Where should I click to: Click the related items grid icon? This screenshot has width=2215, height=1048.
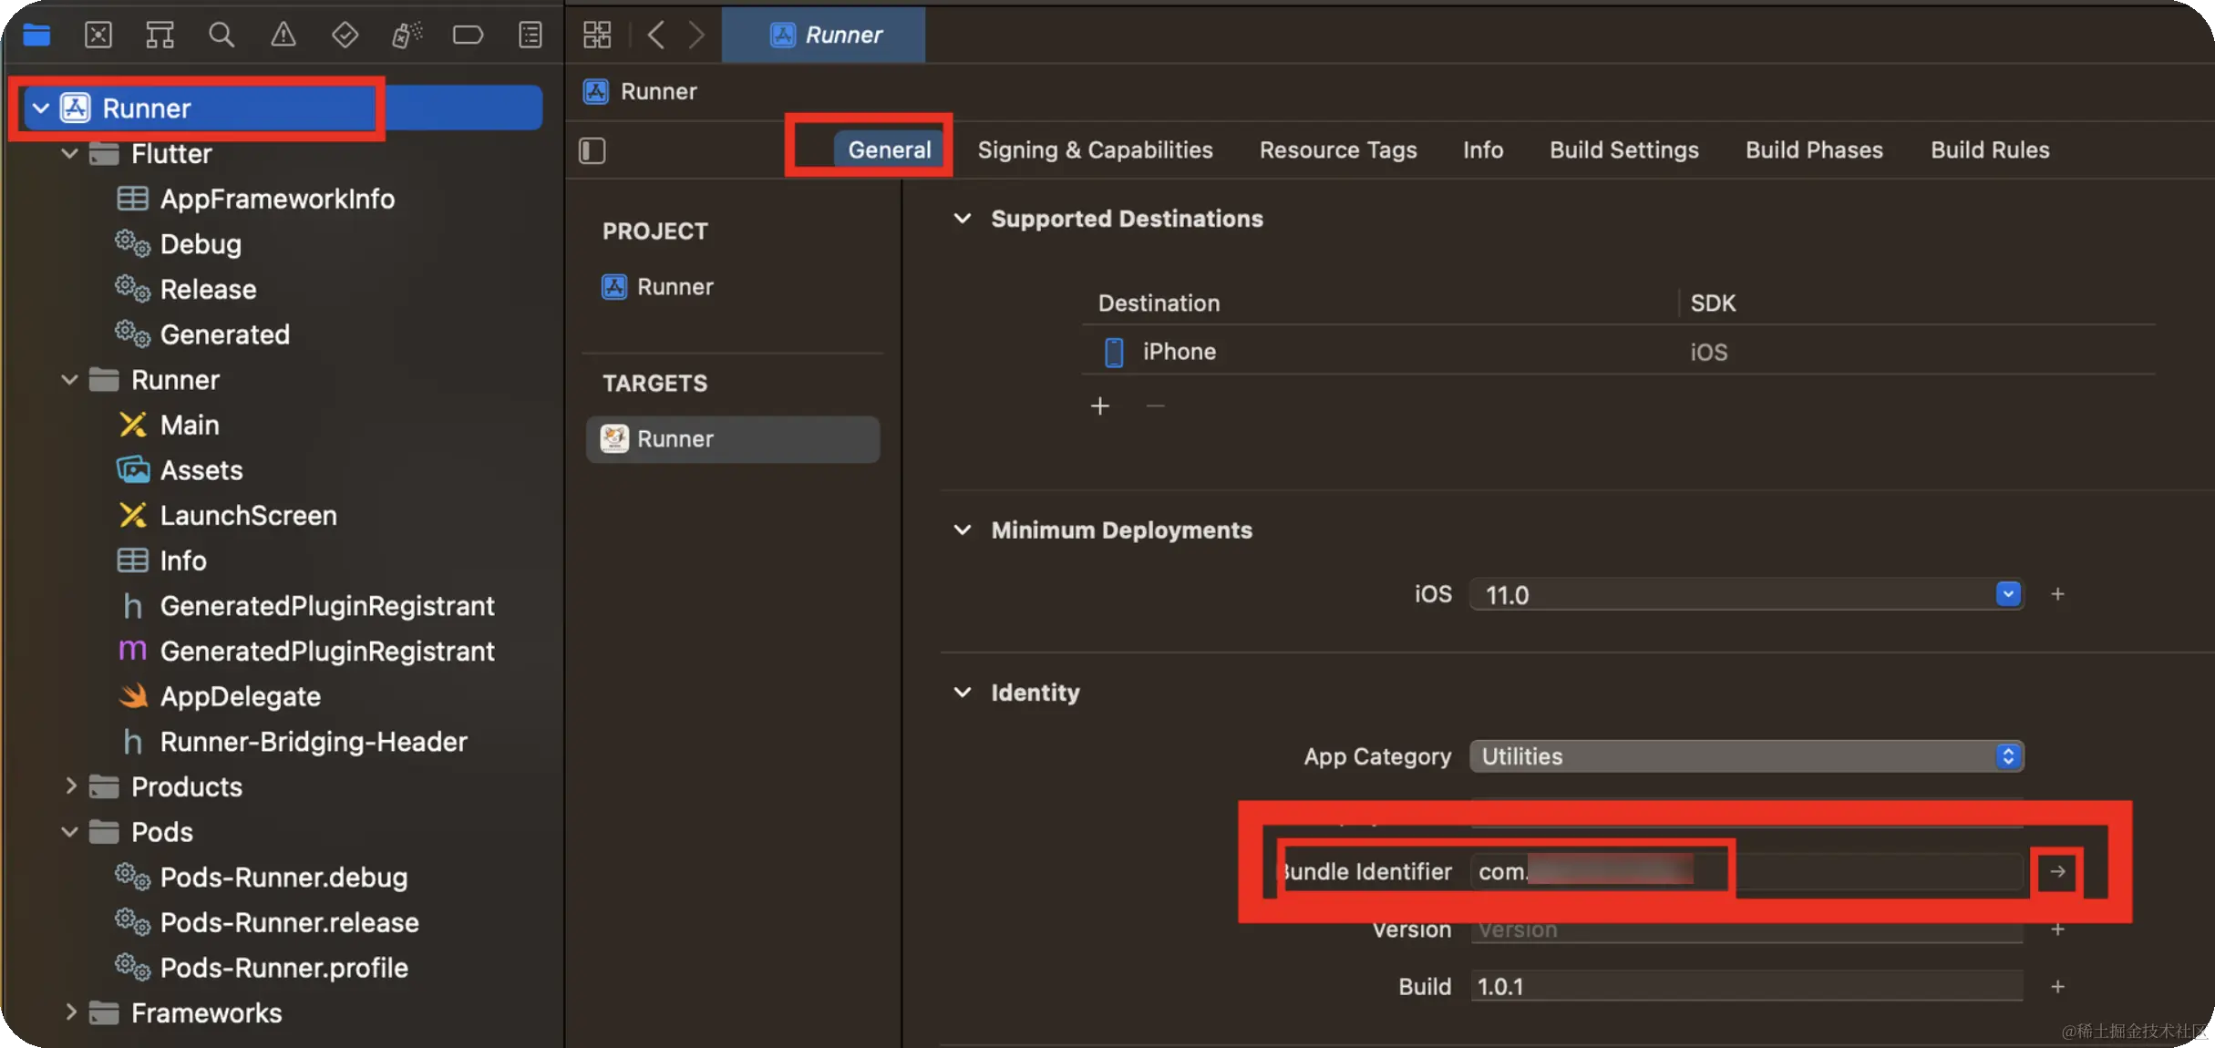tap(597, 35)
